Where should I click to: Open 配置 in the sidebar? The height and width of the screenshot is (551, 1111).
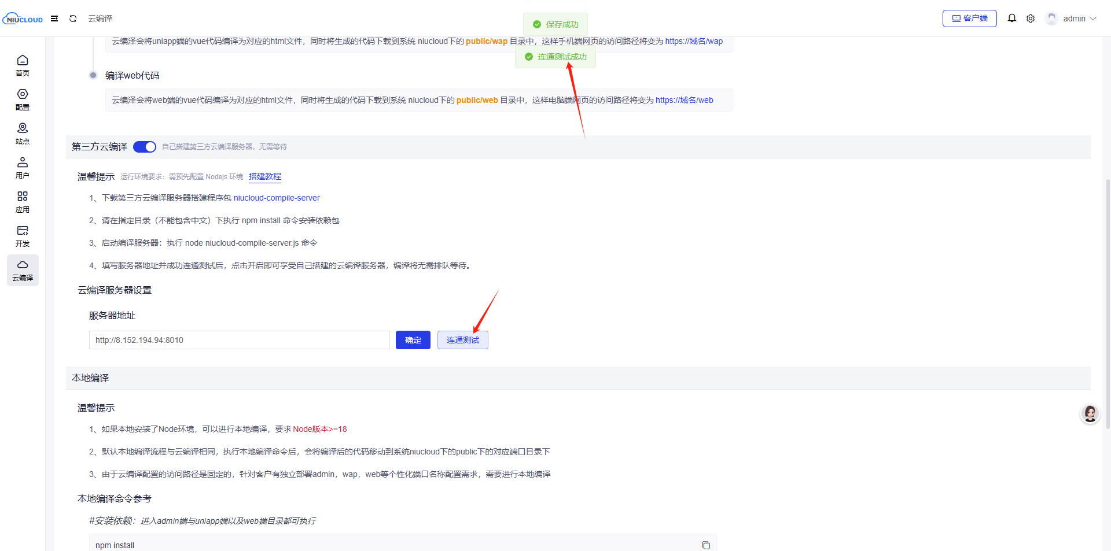[23, 99]
